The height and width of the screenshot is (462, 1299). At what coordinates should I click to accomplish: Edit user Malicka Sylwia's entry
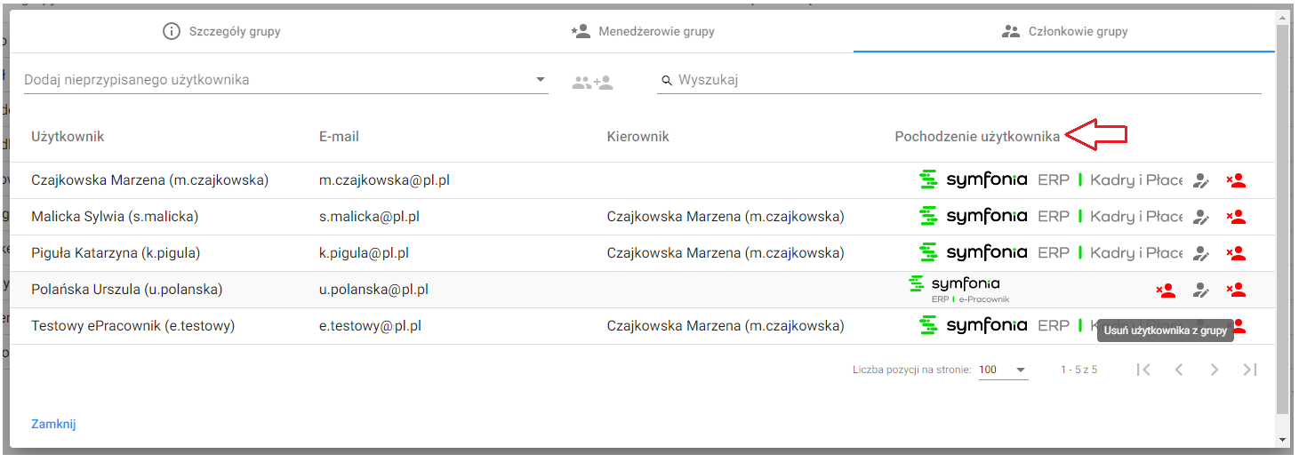(x=1201, y=217)
